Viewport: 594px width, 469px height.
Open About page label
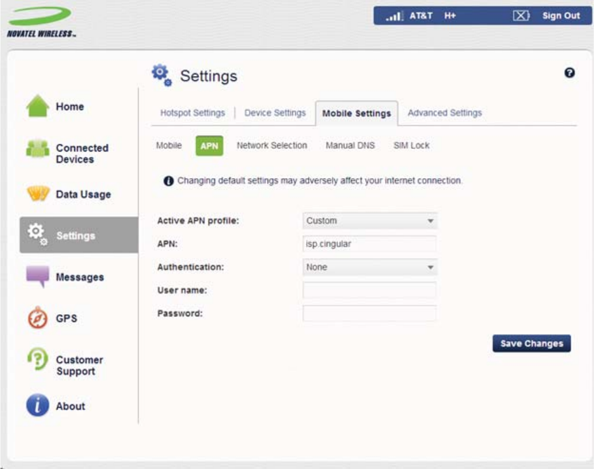coord(70,406)
